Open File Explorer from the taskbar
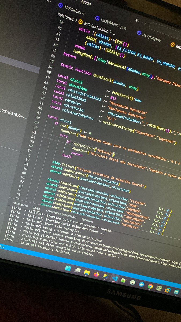The image size is (181, 322). [87, 273]
